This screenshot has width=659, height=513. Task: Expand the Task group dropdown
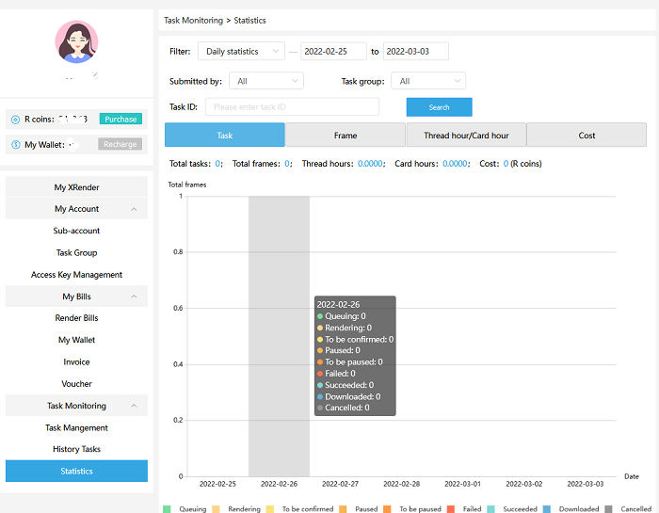[427, 82]
